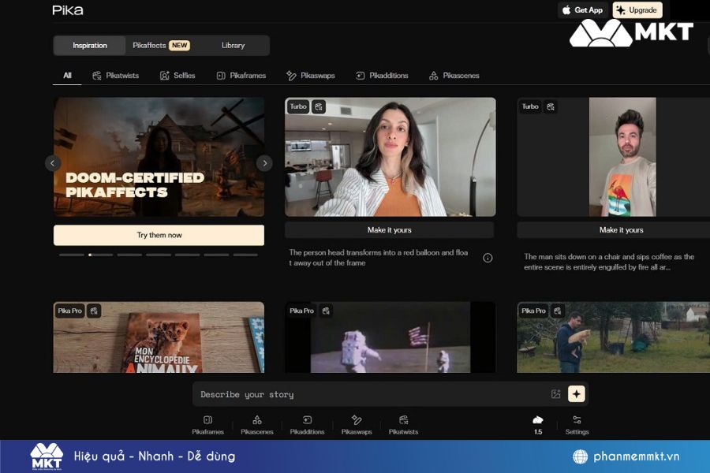
Task: Click the clip icon beside the man's Turbo badge
Action: [551, 106]
